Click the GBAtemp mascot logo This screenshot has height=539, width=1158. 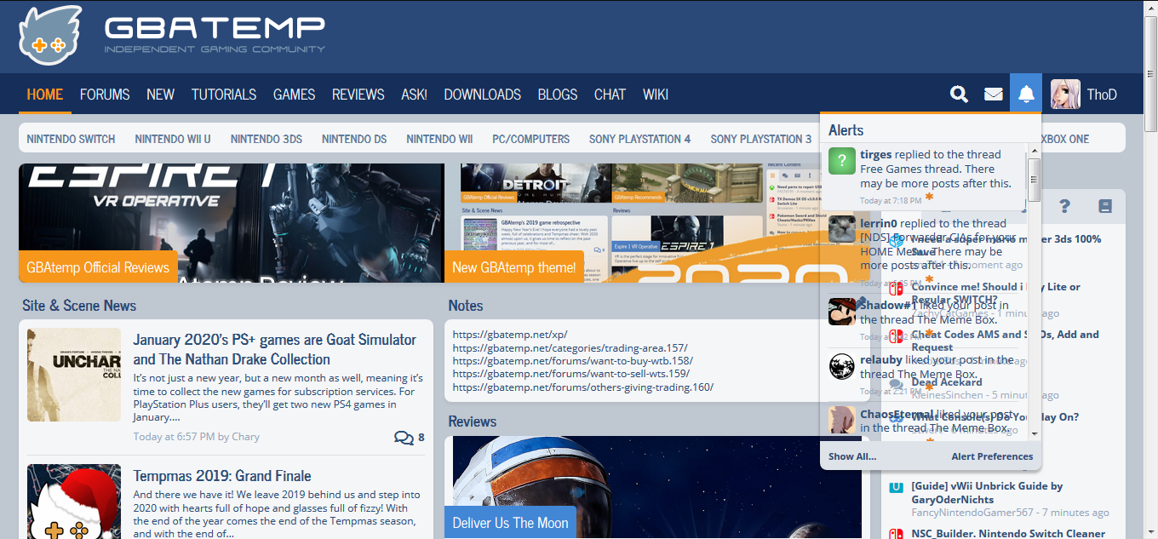click(51, 34)
